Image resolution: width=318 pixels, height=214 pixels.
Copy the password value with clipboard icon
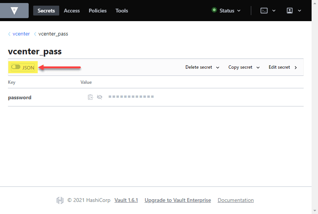pyautogui.click(x=90, y=97)
